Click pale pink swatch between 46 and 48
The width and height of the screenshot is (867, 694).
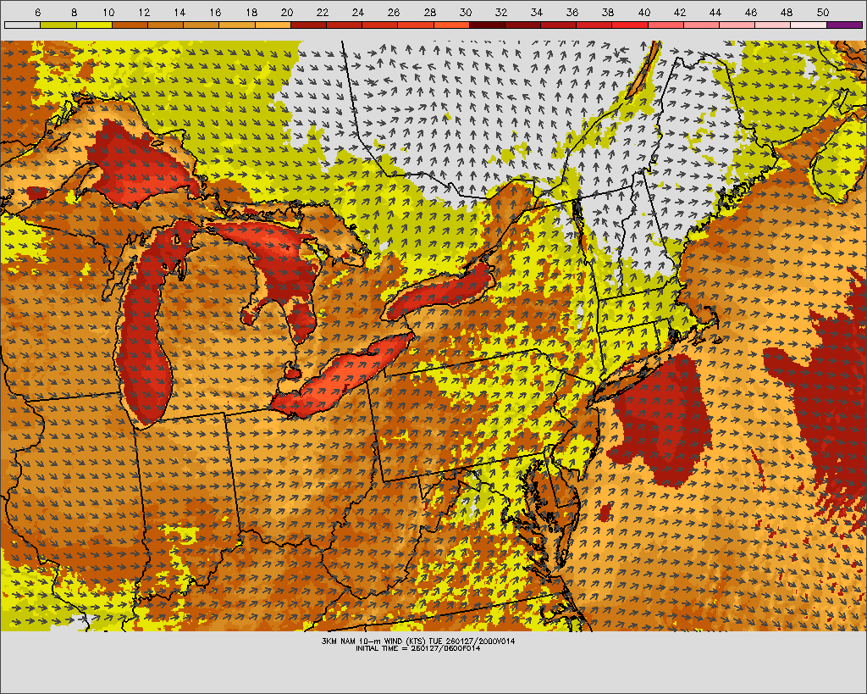pyautogui.click(x=773, y=25)
